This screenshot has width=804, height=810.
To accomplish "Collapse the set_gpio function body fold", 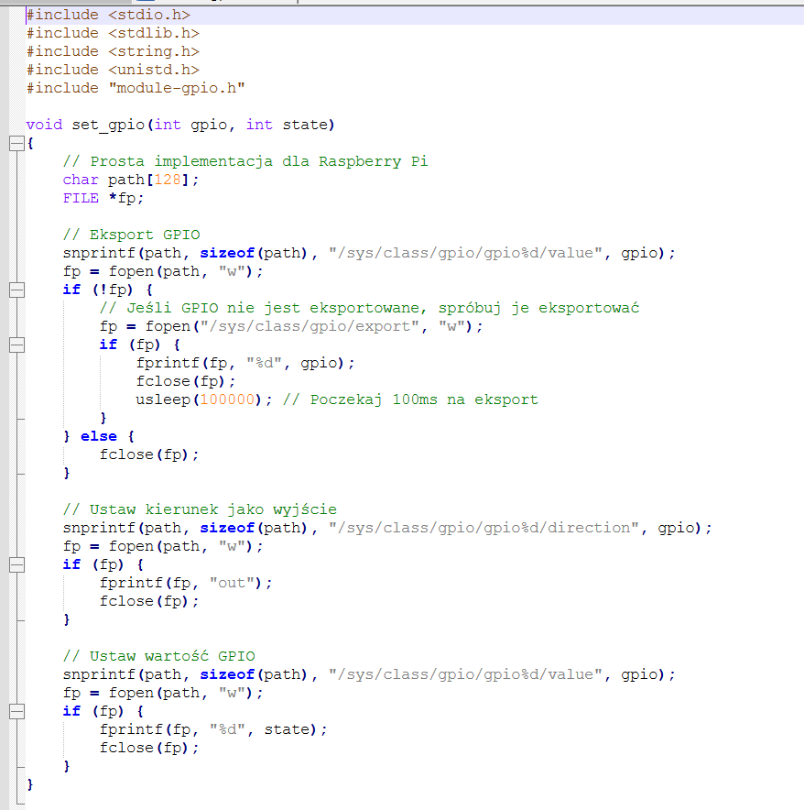I will (x=16, y=143).
